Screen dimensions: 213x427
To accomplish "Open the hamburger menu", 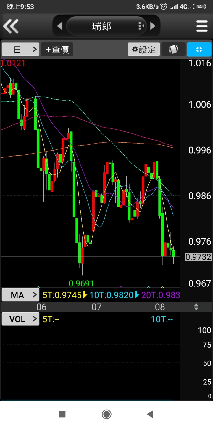I will tap(202, 26).
